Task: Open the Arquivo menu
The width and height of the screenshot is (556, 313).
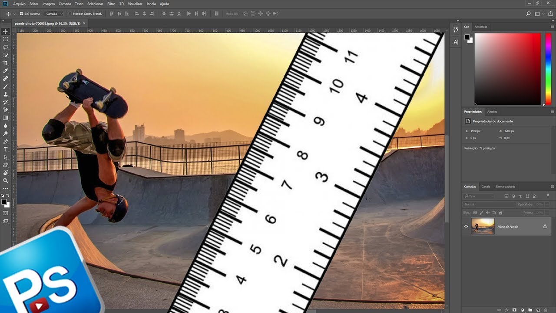Action: [19, 3]
